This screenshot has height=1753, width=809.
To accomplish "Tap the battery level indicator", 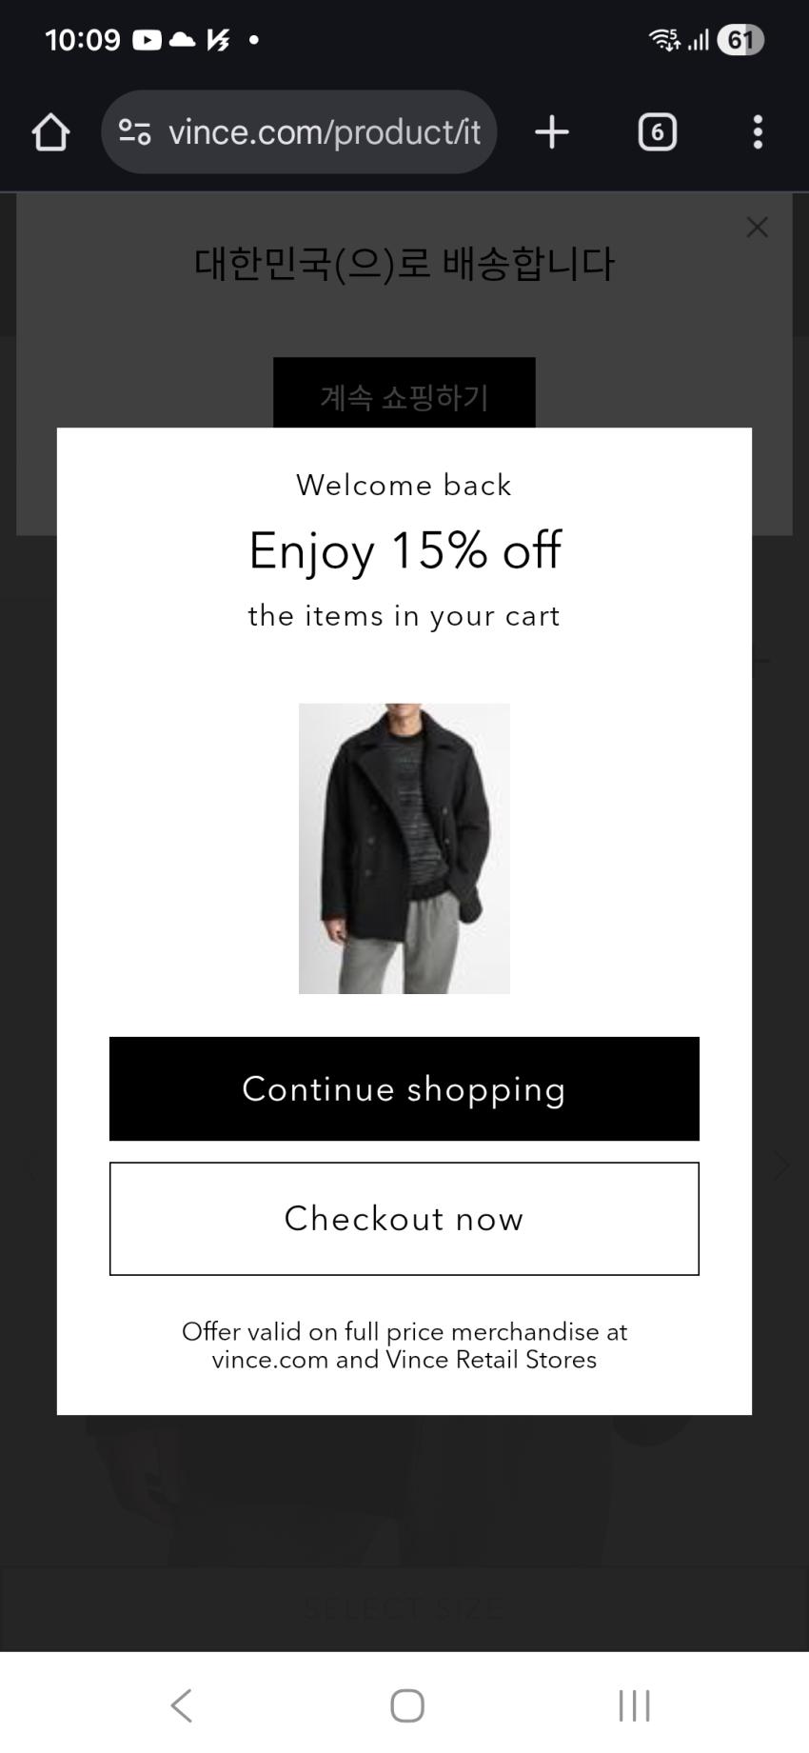I will click(740, 40).
